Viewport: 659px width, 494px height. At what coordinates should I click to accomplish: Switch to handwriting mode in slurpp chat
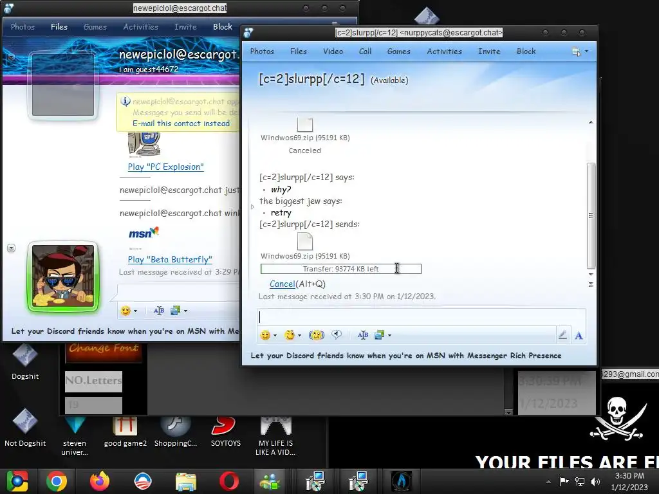tap(562, 335)
